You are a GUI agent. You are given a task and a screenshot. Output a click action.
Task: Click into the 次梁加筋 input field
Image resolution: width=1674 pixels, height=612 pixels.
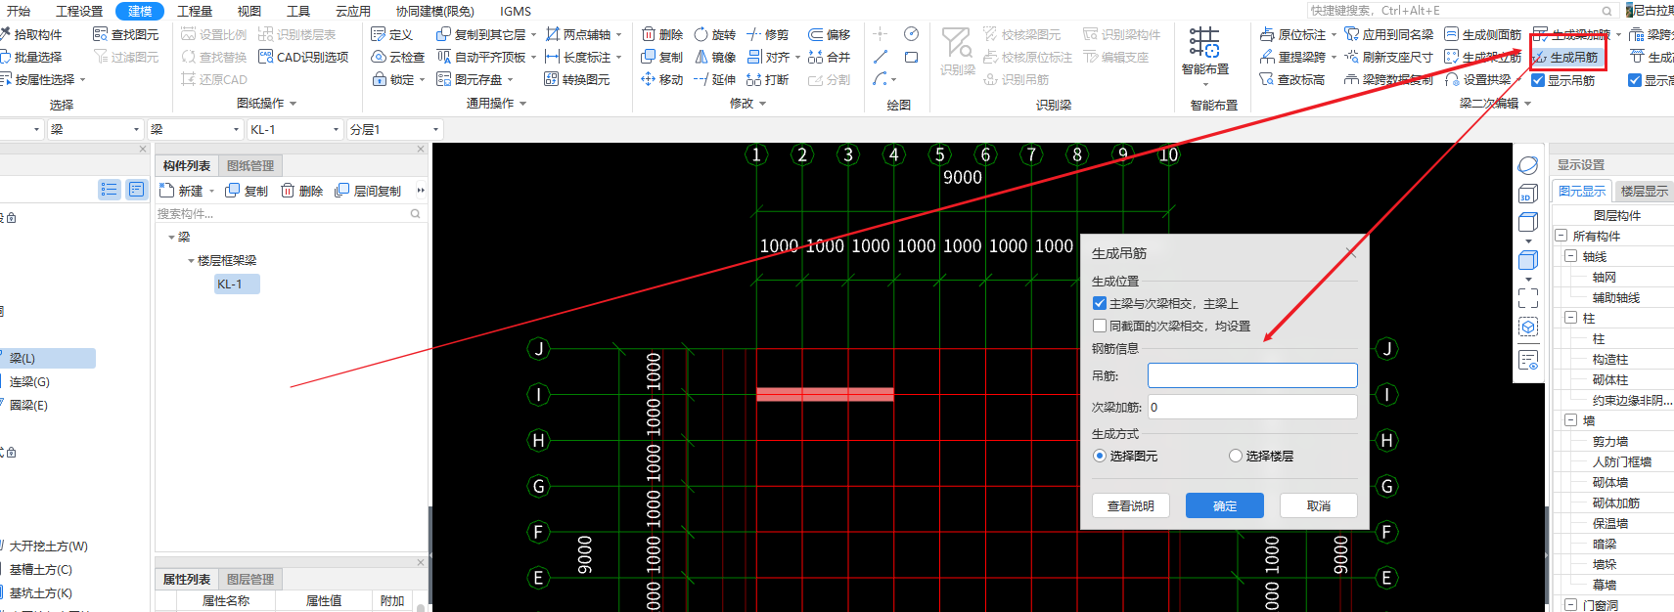[1252, 407]
